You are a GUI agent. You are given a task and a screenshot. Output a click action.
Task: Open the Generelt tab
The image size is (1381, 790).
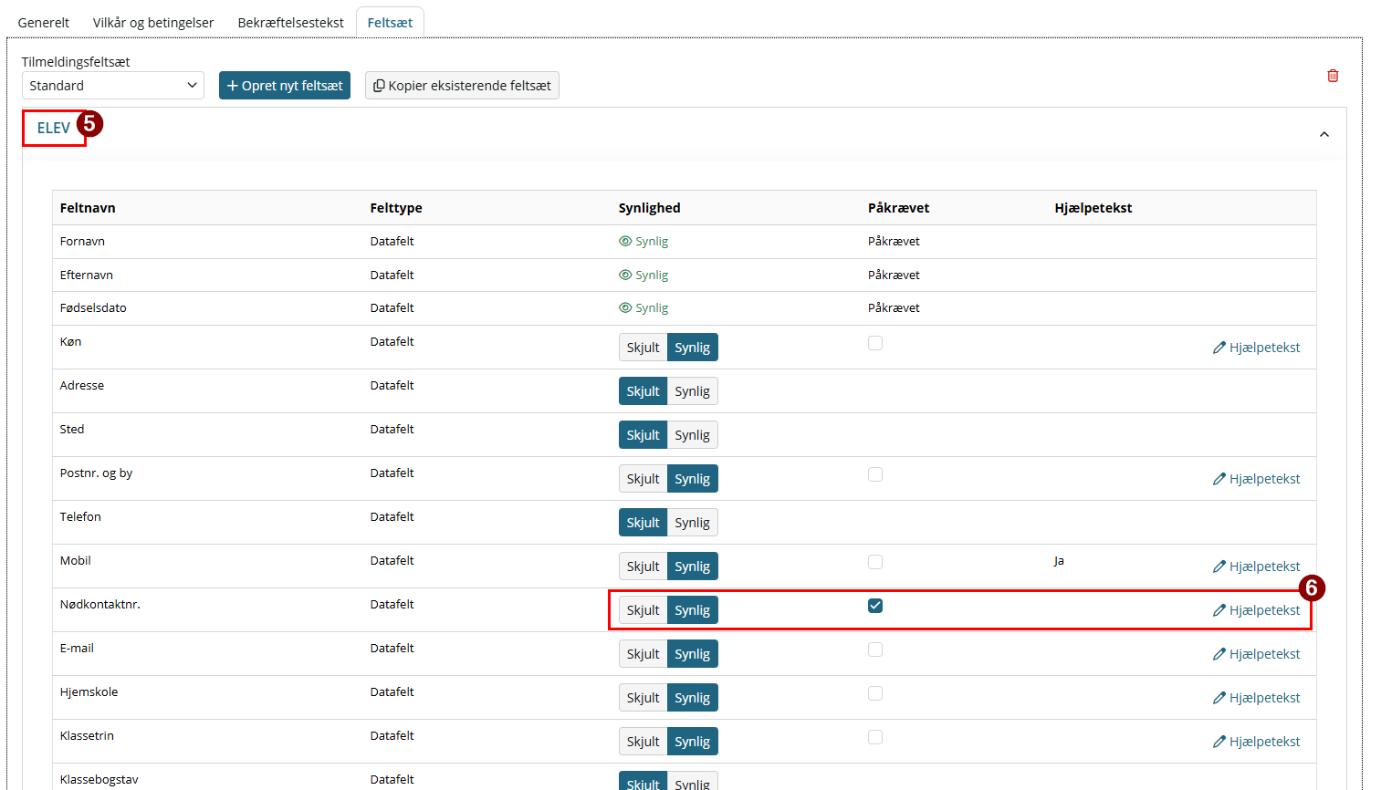coord(44,23)
